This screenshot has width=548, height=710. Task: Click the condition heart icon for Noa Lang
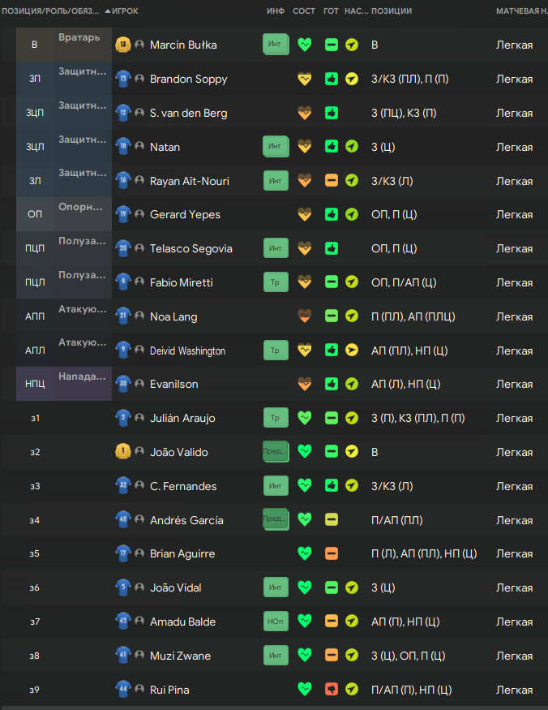304,316
